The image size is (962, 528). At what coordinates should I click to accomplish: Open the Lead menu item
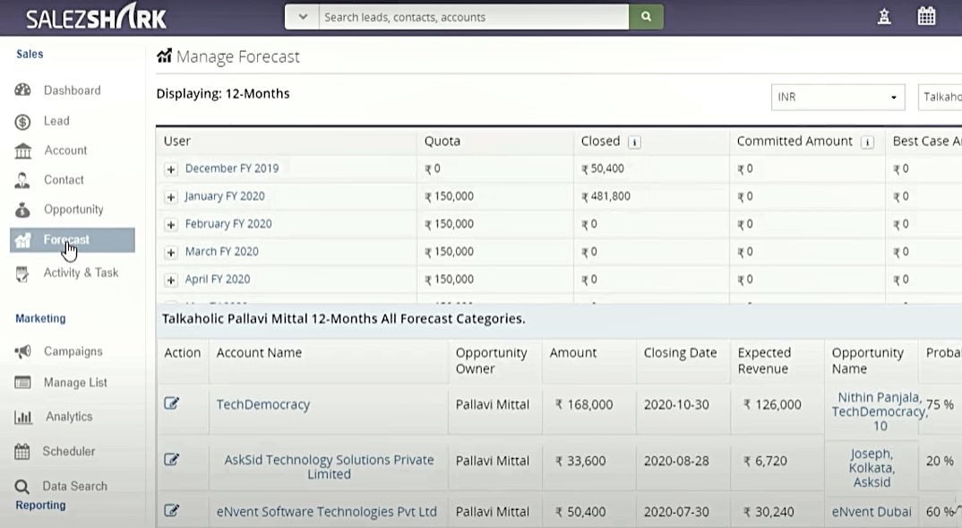coord(56,121)
